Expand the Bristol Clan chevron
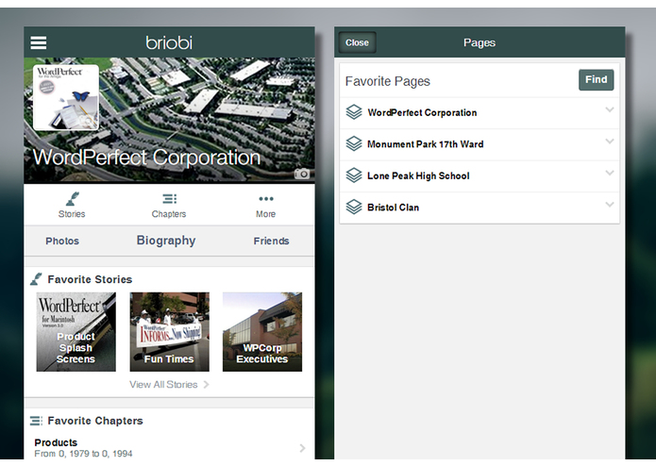Image resolution: width=656 pixels, height=466 pixels. [610, 205]
